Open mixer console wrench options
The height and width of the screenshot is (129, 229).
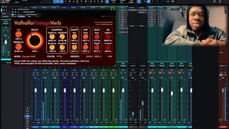tap(29, 7)
